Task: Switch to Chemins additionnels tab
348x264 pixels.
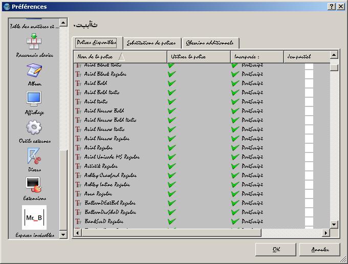Action: 210,43
